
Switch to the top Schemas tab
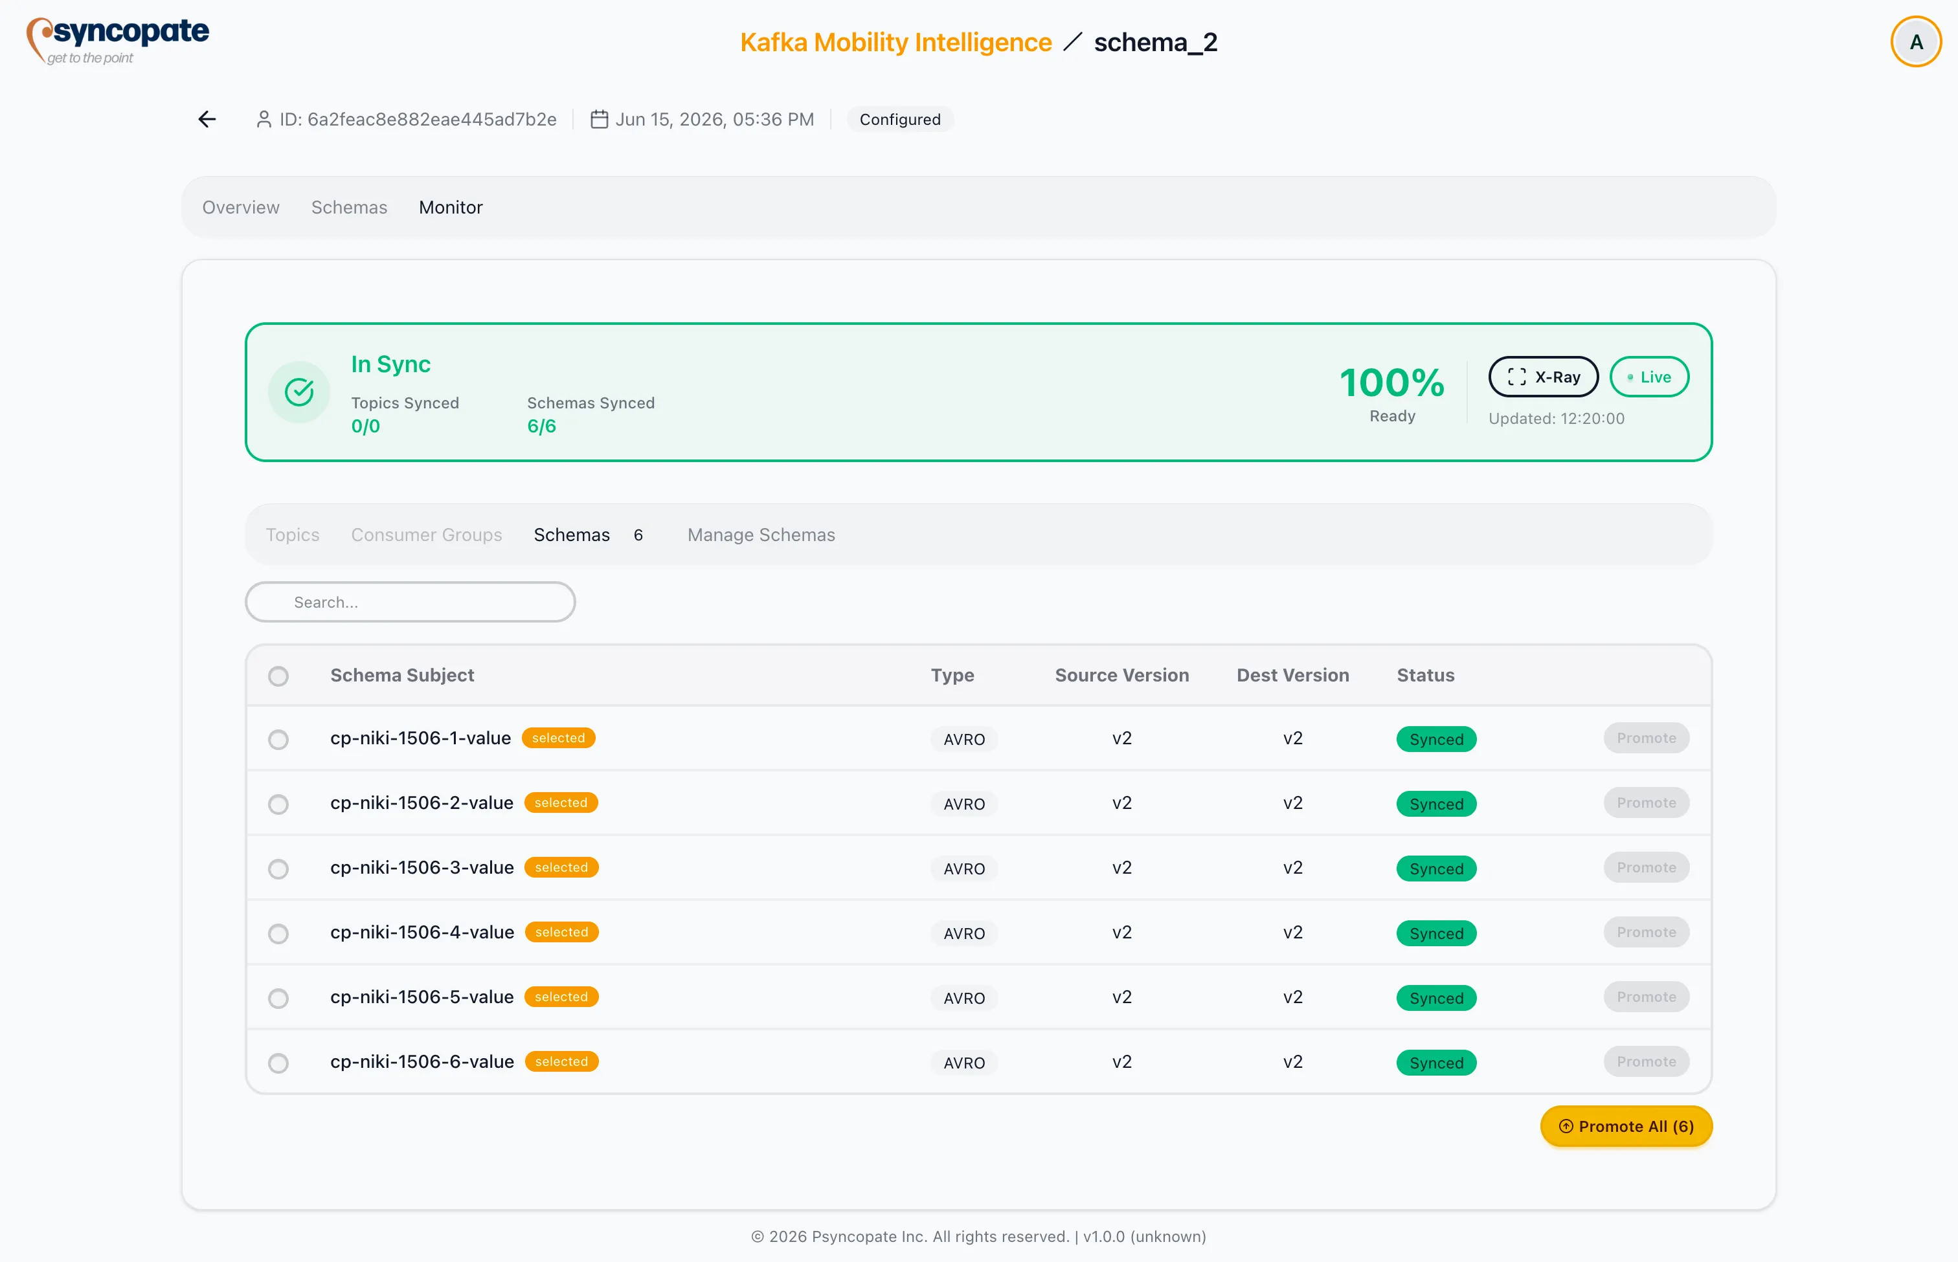[349, 207]
